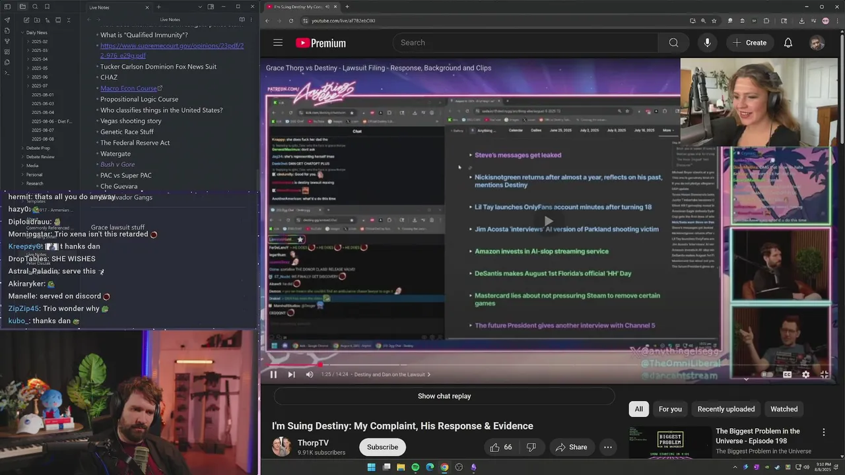The width and height of the screenshot is (845, 475).
Task: Click the Subscribe button
Action: click(x=382, y=447)
